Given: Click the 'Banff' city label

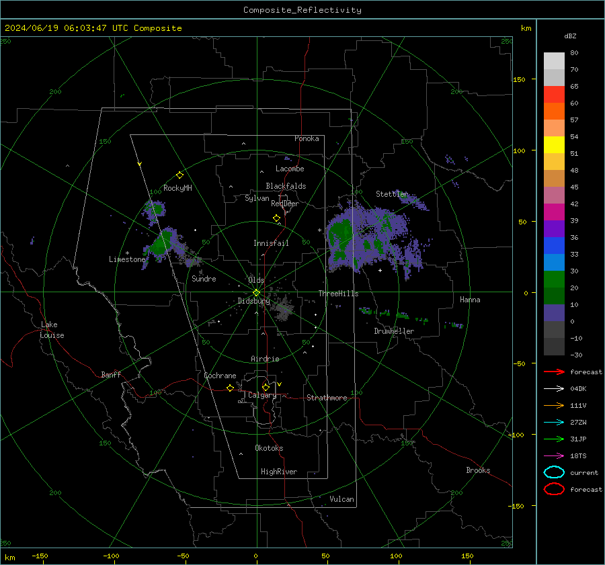Looking at the screenshot, I should [111, 374].
